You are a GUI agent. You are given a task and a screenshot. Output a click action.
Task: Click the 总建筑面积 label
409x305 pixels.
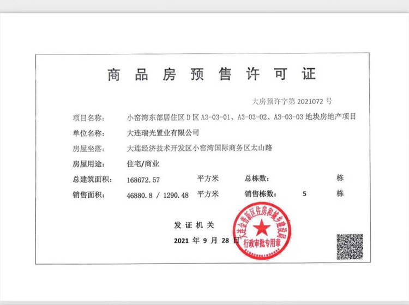point(91,179)
